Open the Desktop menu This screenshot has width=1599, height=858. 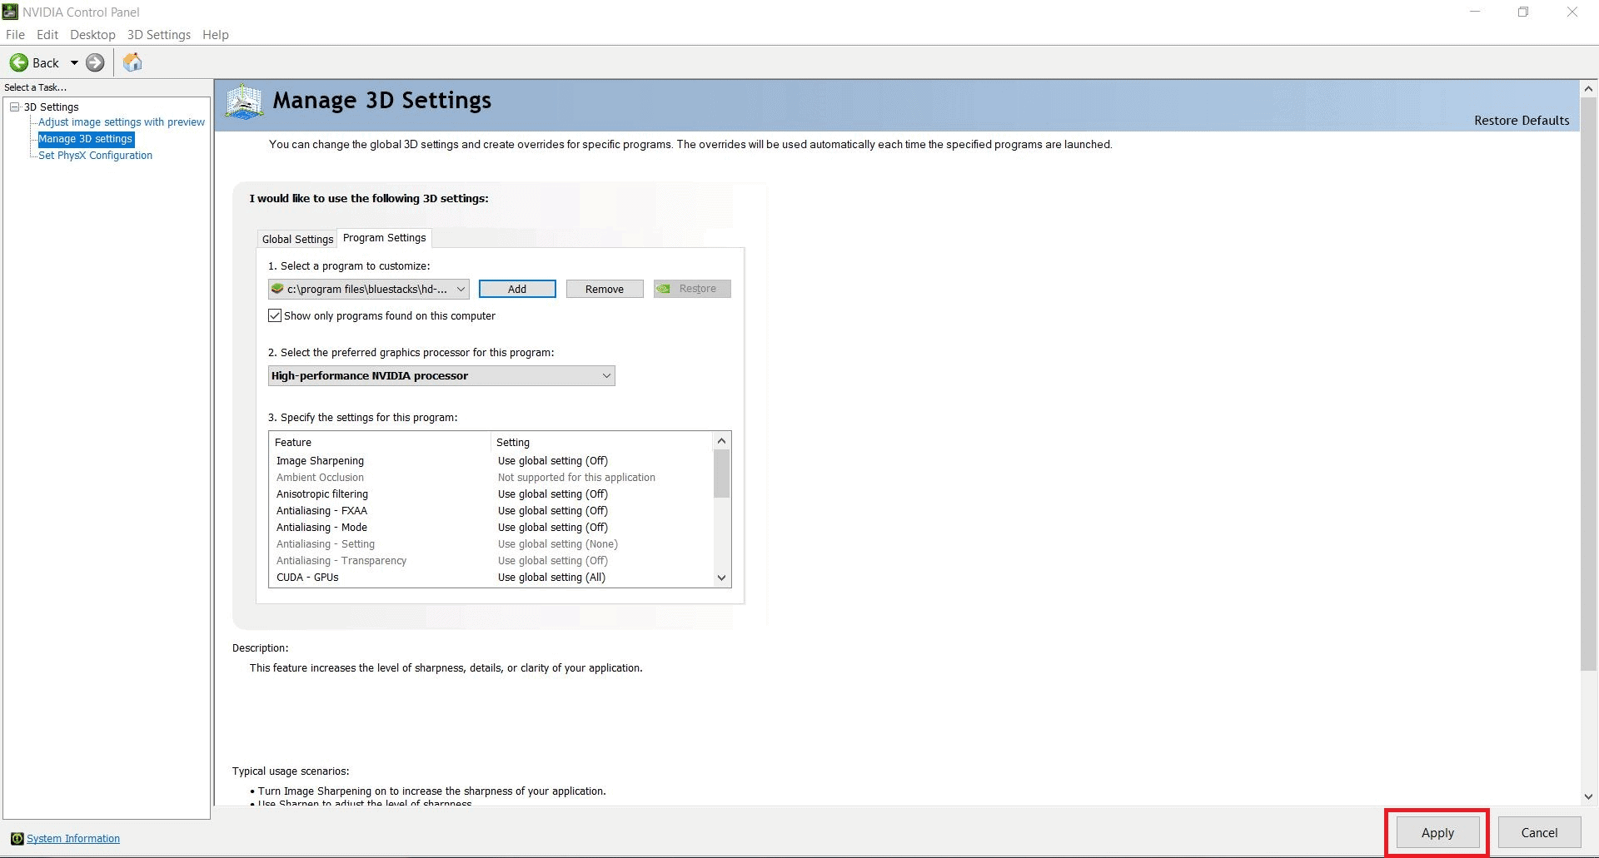click(x=92, y=35)
